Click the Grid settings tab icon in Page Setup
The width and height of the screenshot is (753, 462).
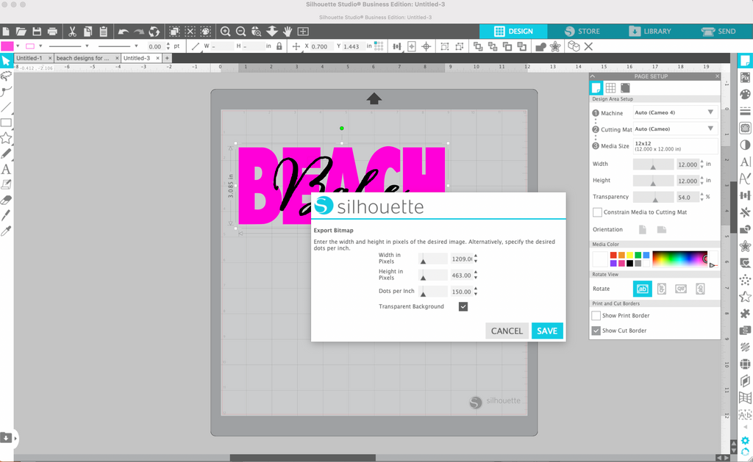(610, 88)
